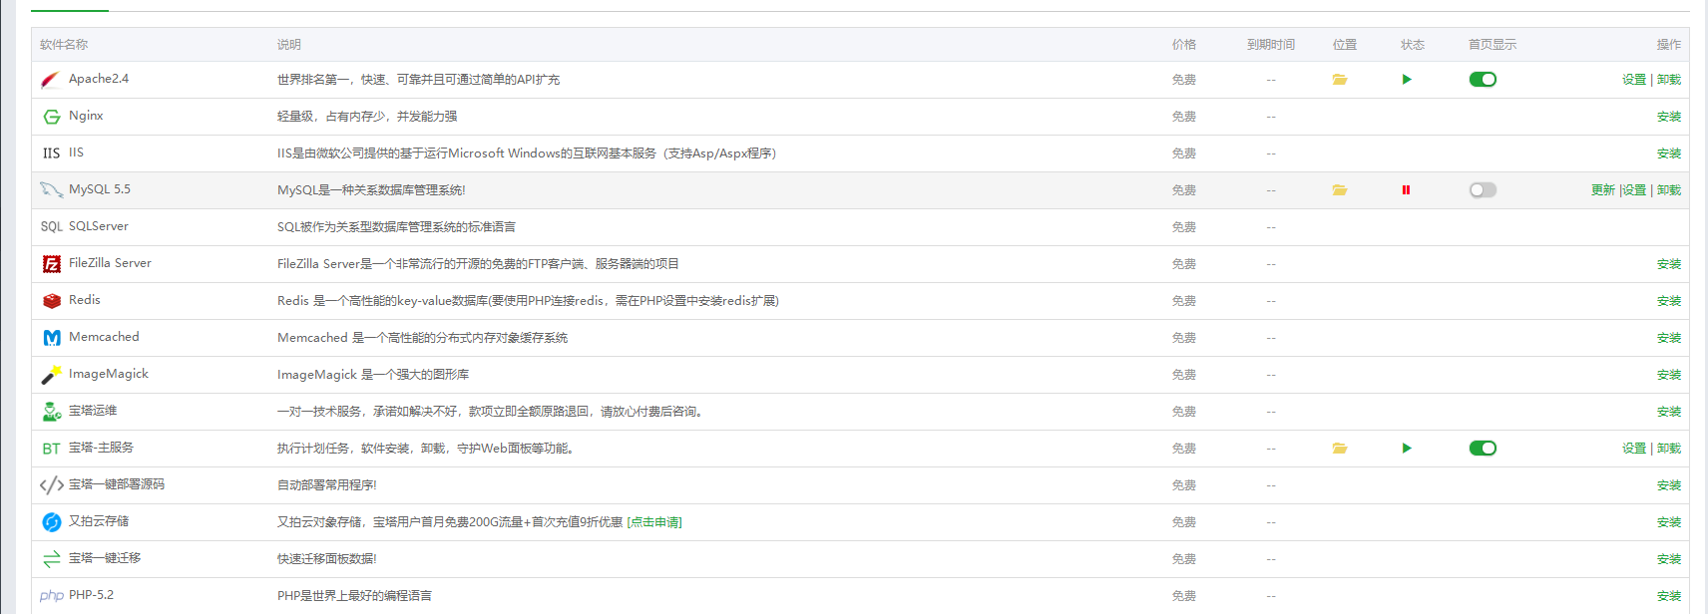Viewport: 1708px width, 614px height.
Task: Click 安装 for IIS
Action: pos(1669,153)
